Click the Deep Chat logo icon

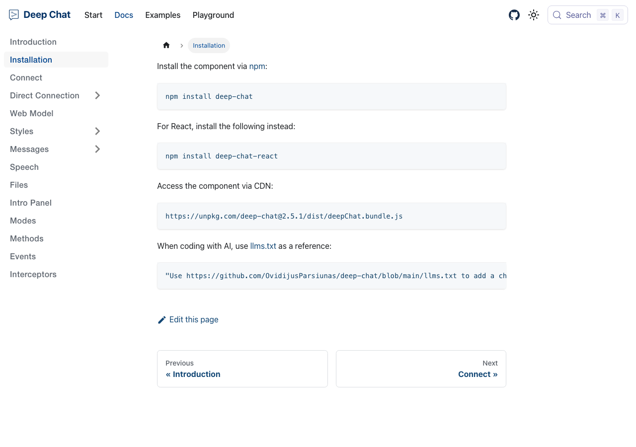[14, 15]
